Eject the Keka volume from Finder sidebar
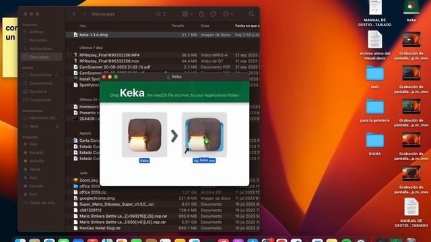Image resolution: width=431 pixels, height=242 pixels. (57, 126)
